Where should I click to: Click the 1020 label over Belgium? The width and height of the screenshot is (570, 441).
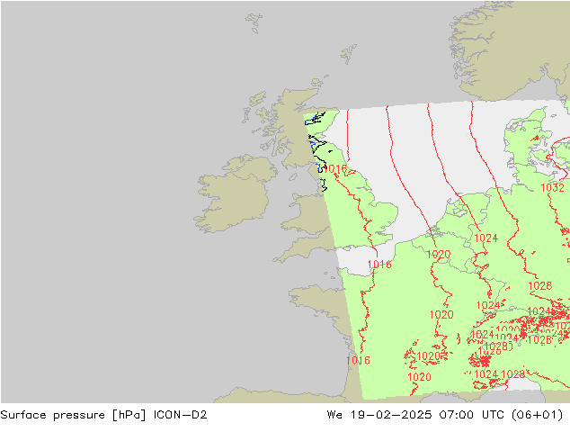(439, 255)
